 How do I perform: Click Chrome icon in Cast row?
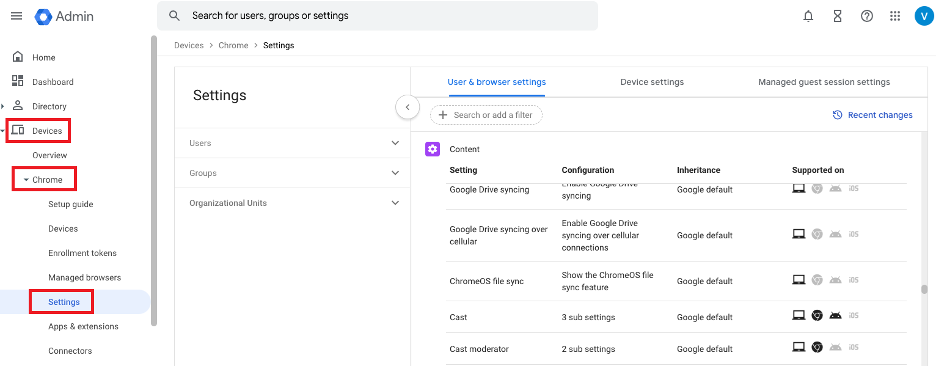(x=817, y=315)
